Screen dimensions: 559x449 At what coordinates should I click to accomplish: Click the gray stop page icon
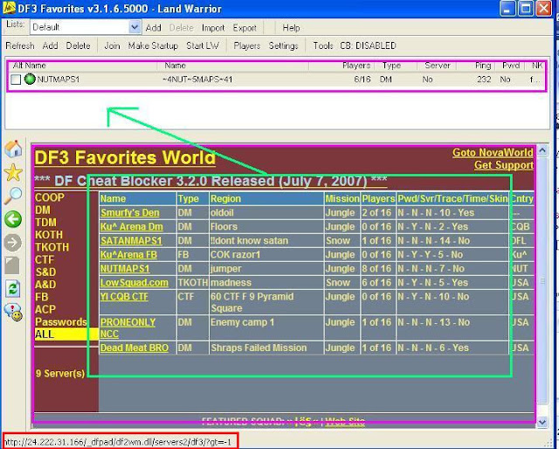coord(12,266)
